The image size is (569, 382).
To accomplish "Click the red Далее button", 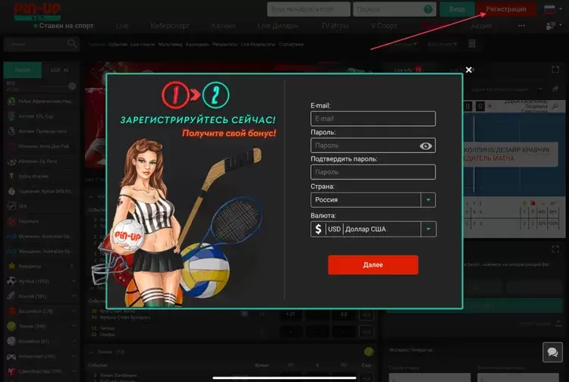I will (373, 265).
